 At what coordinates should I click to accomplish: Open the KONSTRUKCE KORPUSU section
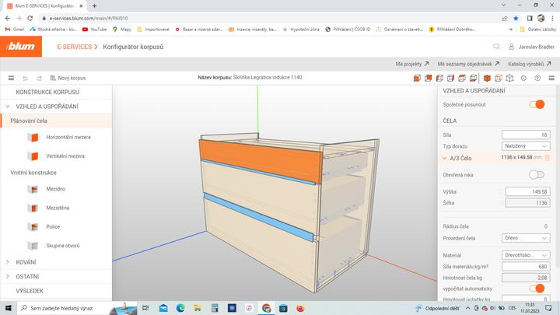pos(48,92)
